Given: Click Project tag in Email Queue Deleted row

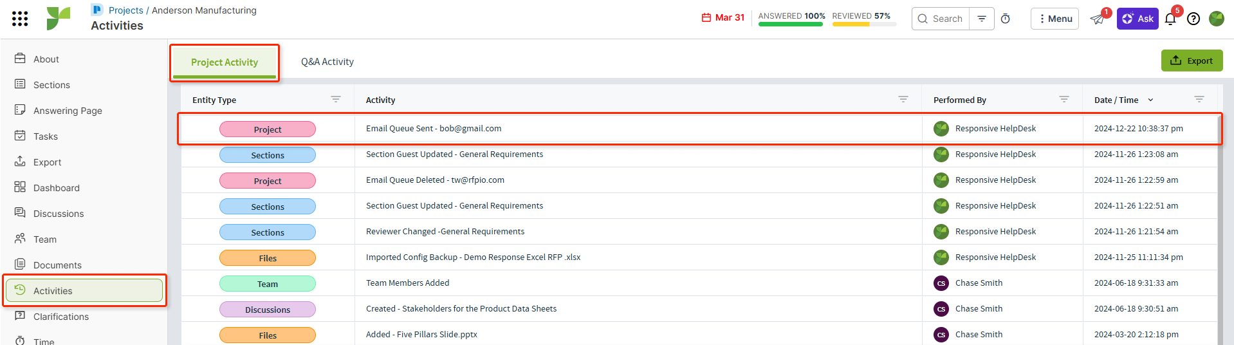Looking at the screenshot, I should click(x=268, y=181).
